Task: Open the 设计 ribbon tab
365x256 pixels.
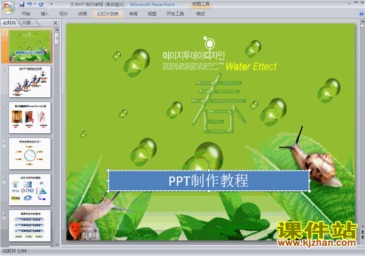Action: click(x=63, y=14)
